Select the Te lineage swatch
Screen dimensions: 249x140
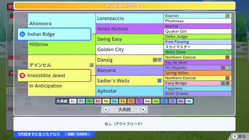tap(139, 101)
